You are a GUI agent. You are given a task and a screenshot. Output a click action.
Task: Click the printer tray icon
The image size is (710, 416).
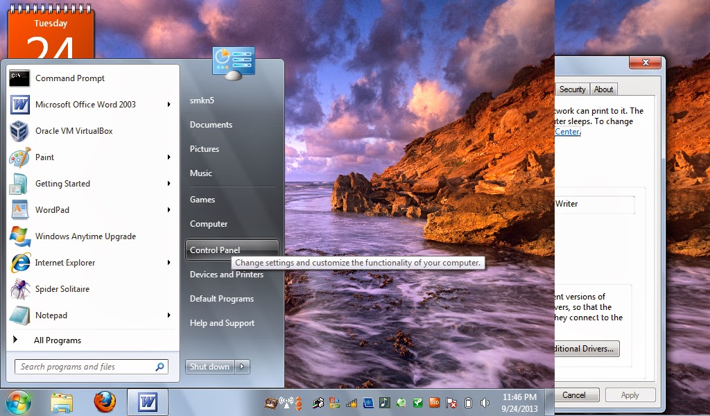(318, 402)
